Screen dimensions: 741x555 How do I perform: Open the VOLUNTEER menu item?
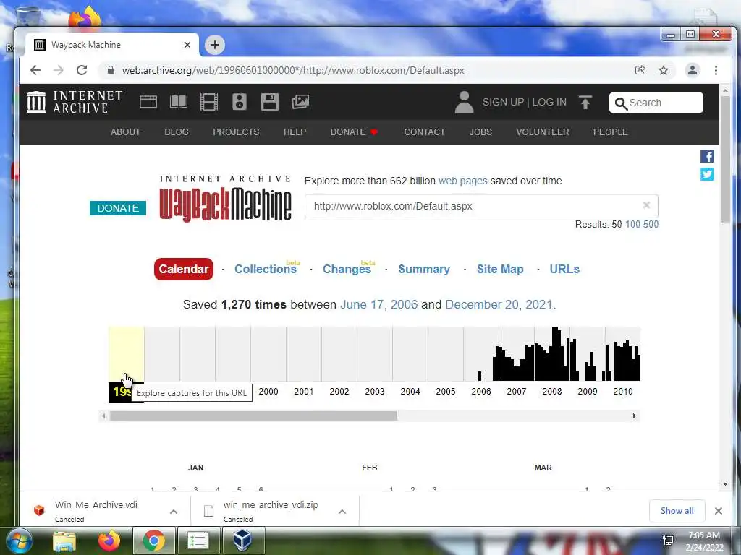(x=543, y=132)
